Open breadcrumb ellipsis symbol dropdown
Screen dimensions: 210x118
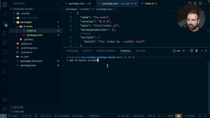[x=116, y=9]
